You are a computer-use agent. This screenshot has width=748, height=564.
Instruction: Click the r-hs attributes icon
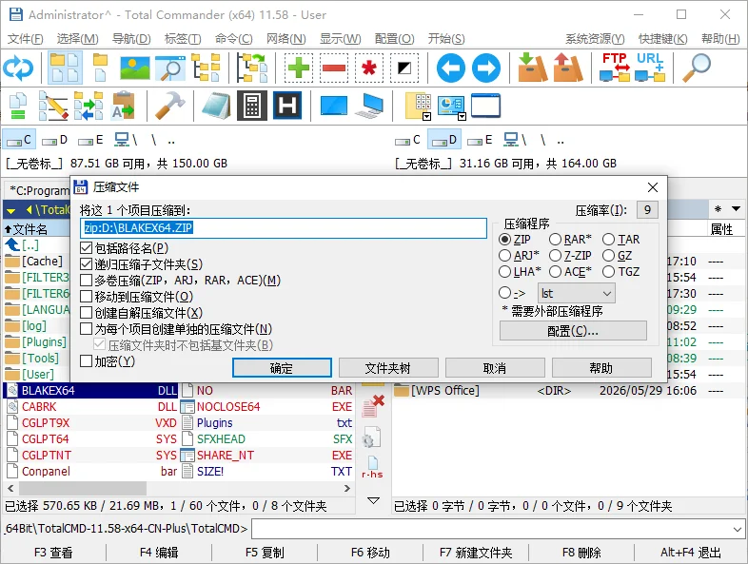[372, 467]
